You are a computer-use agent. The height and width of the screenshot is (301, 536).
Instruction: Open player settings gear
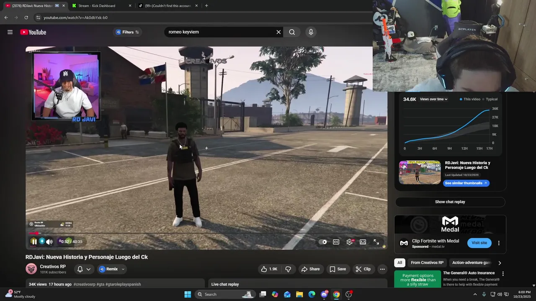click(350, 242)
